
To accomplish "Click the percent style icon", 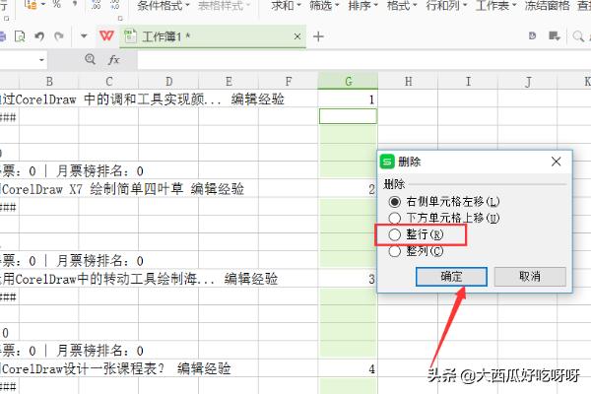I will (x=57, y=4).
